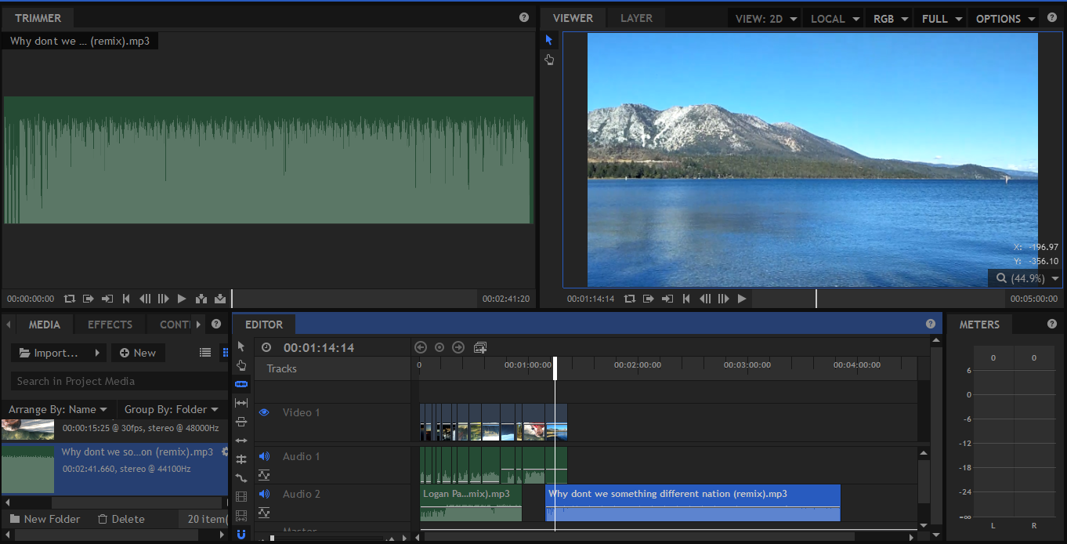Click the Trimmer overlay clip icon
1067x544 pixels.
coord(220,299)
